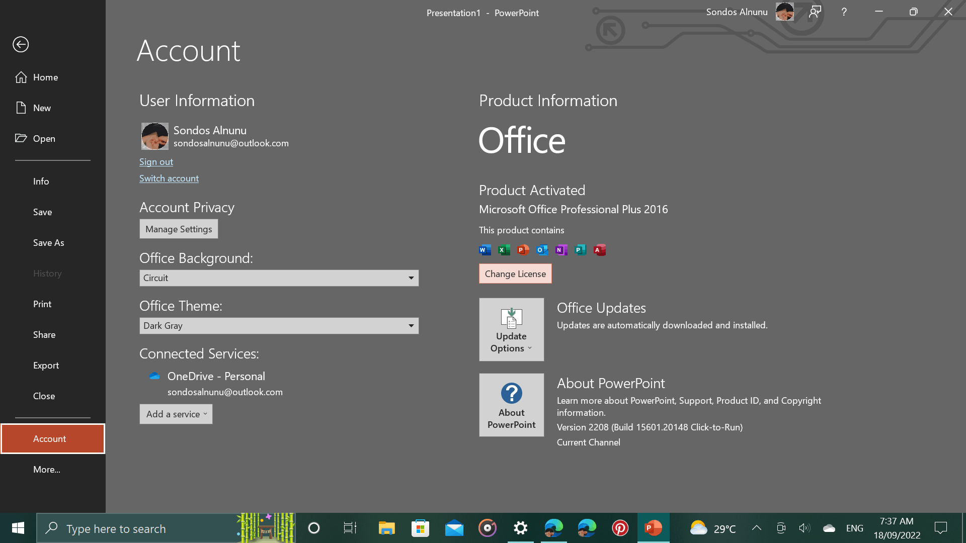
Task: Click the Excel icon under This product contains
Action: 504,250
